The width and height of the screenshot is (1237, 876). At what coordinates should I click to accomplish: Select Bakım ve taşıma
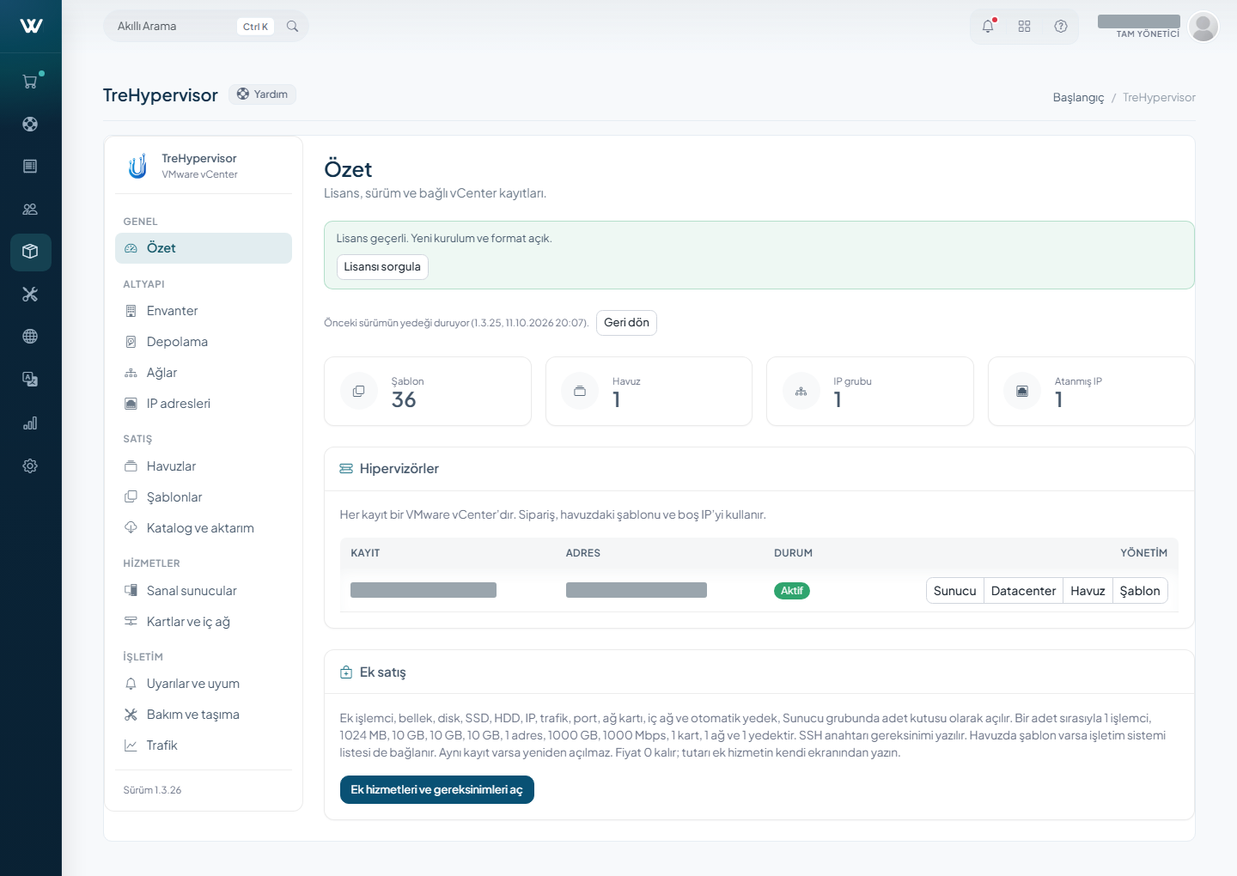(x=204, y=715)
